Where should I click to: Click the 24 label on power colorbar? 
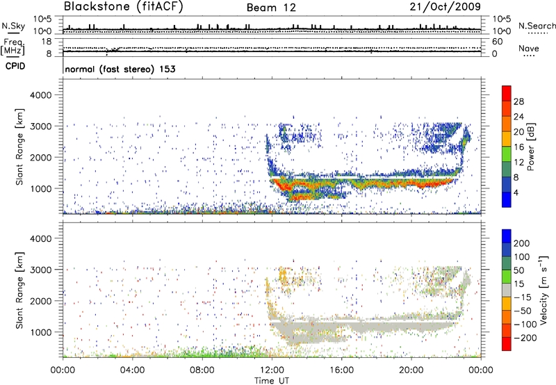518,117
